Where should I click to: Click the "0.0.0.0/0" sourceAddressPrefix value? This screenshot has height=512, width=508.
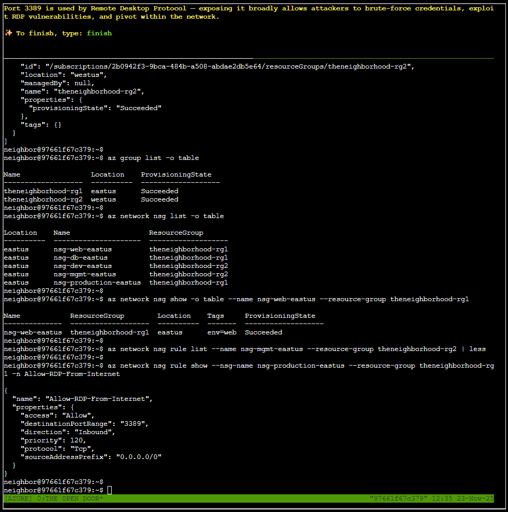coord(139,457)
